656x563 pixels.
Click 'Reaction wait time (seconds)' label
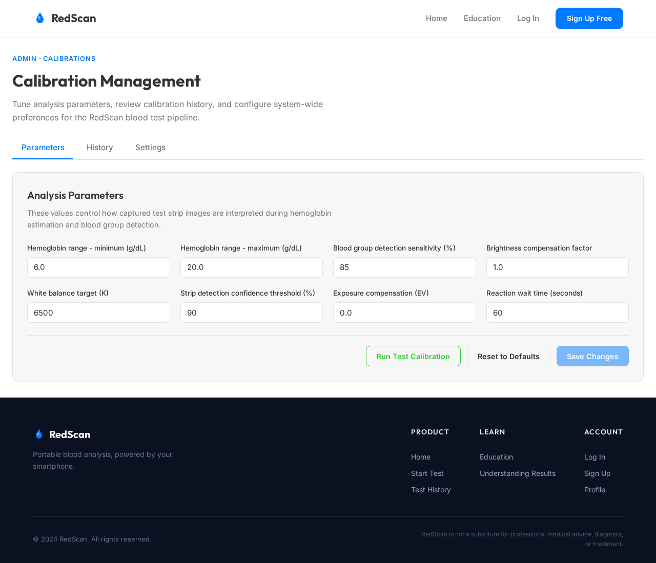coord(535,293)
